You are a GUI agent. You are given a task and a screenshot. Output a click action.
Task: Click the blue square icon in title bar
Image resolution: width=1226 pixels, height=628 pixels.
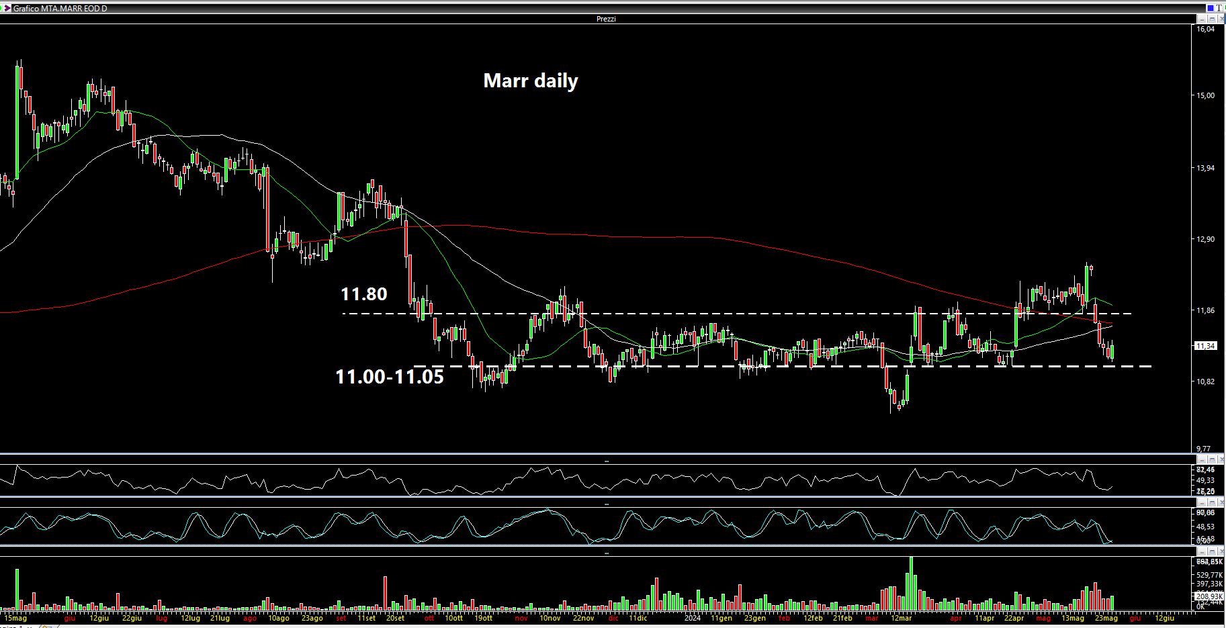(1211, 8)
